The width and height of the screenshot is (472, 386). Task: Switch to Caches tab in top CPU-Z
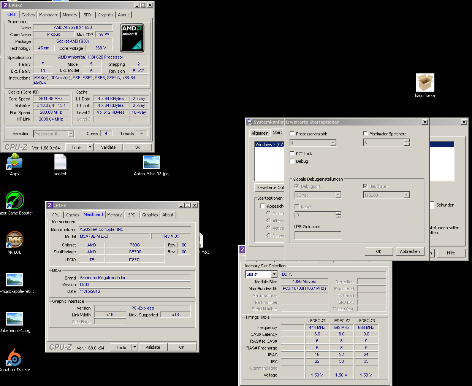28,15
